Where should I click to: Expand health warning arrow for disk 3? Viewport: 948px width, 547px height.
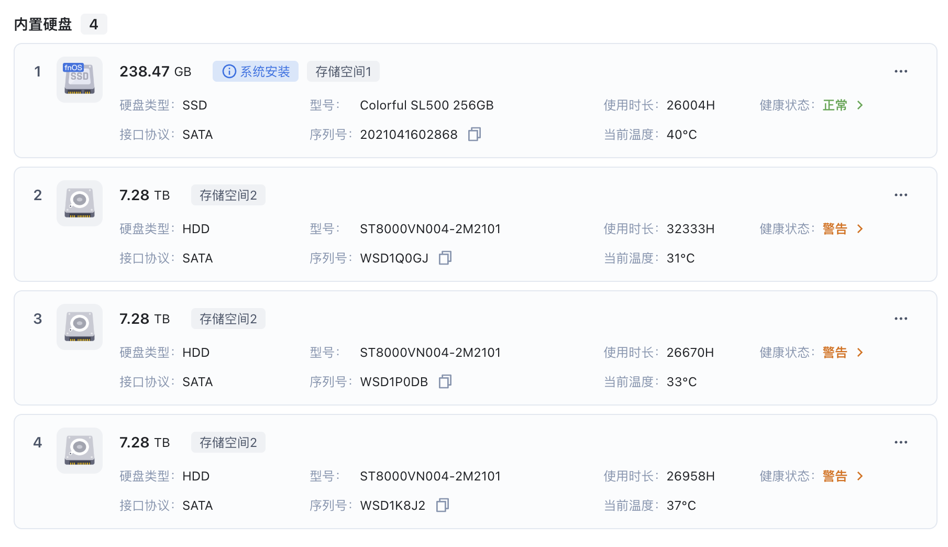pos(860,353)
